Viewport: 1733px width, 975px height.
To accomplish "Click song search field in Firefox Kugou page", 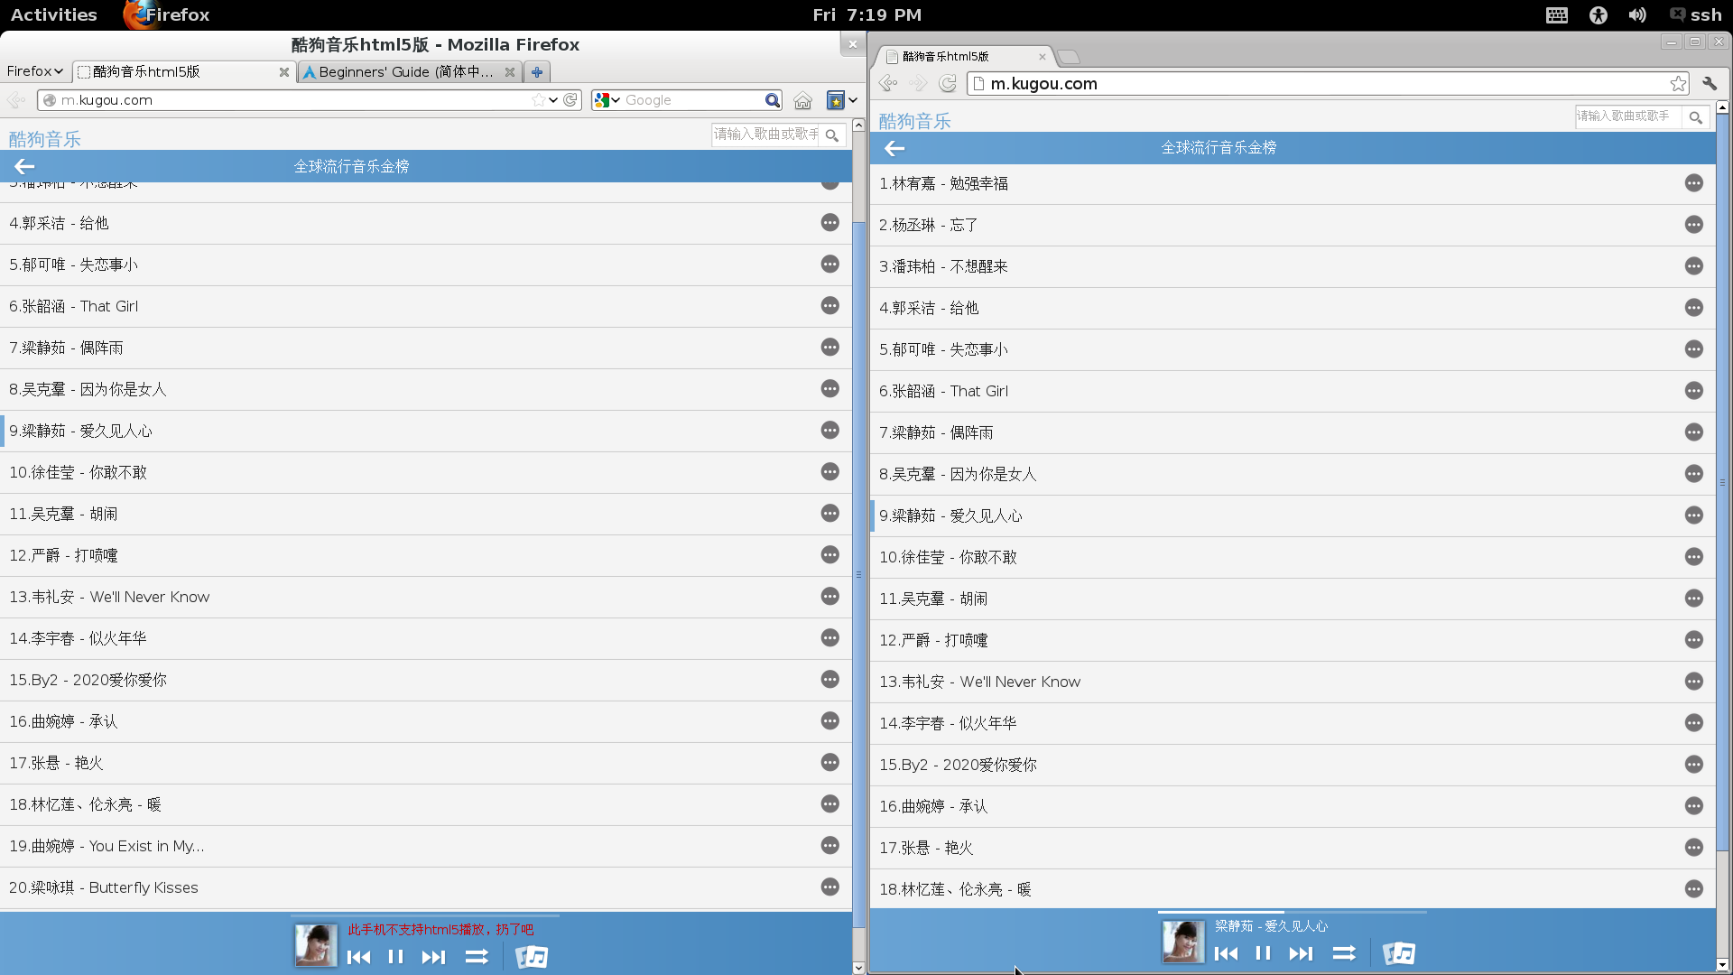I will point(765,135).
